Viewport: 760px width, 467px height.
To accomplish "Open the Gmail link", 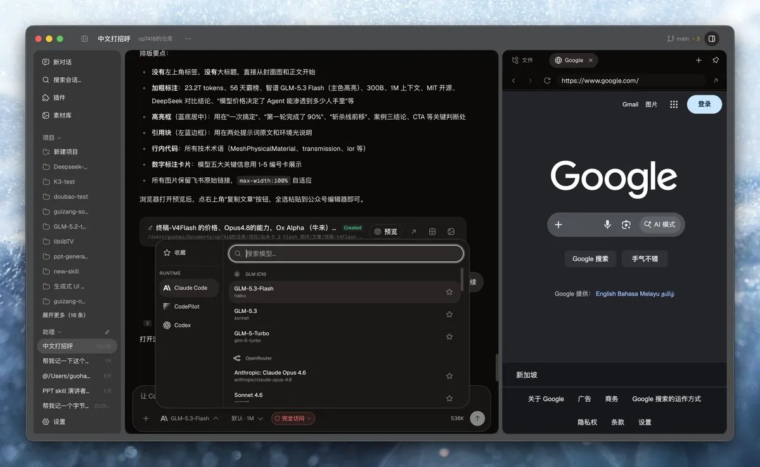I will tap(630, 104).
